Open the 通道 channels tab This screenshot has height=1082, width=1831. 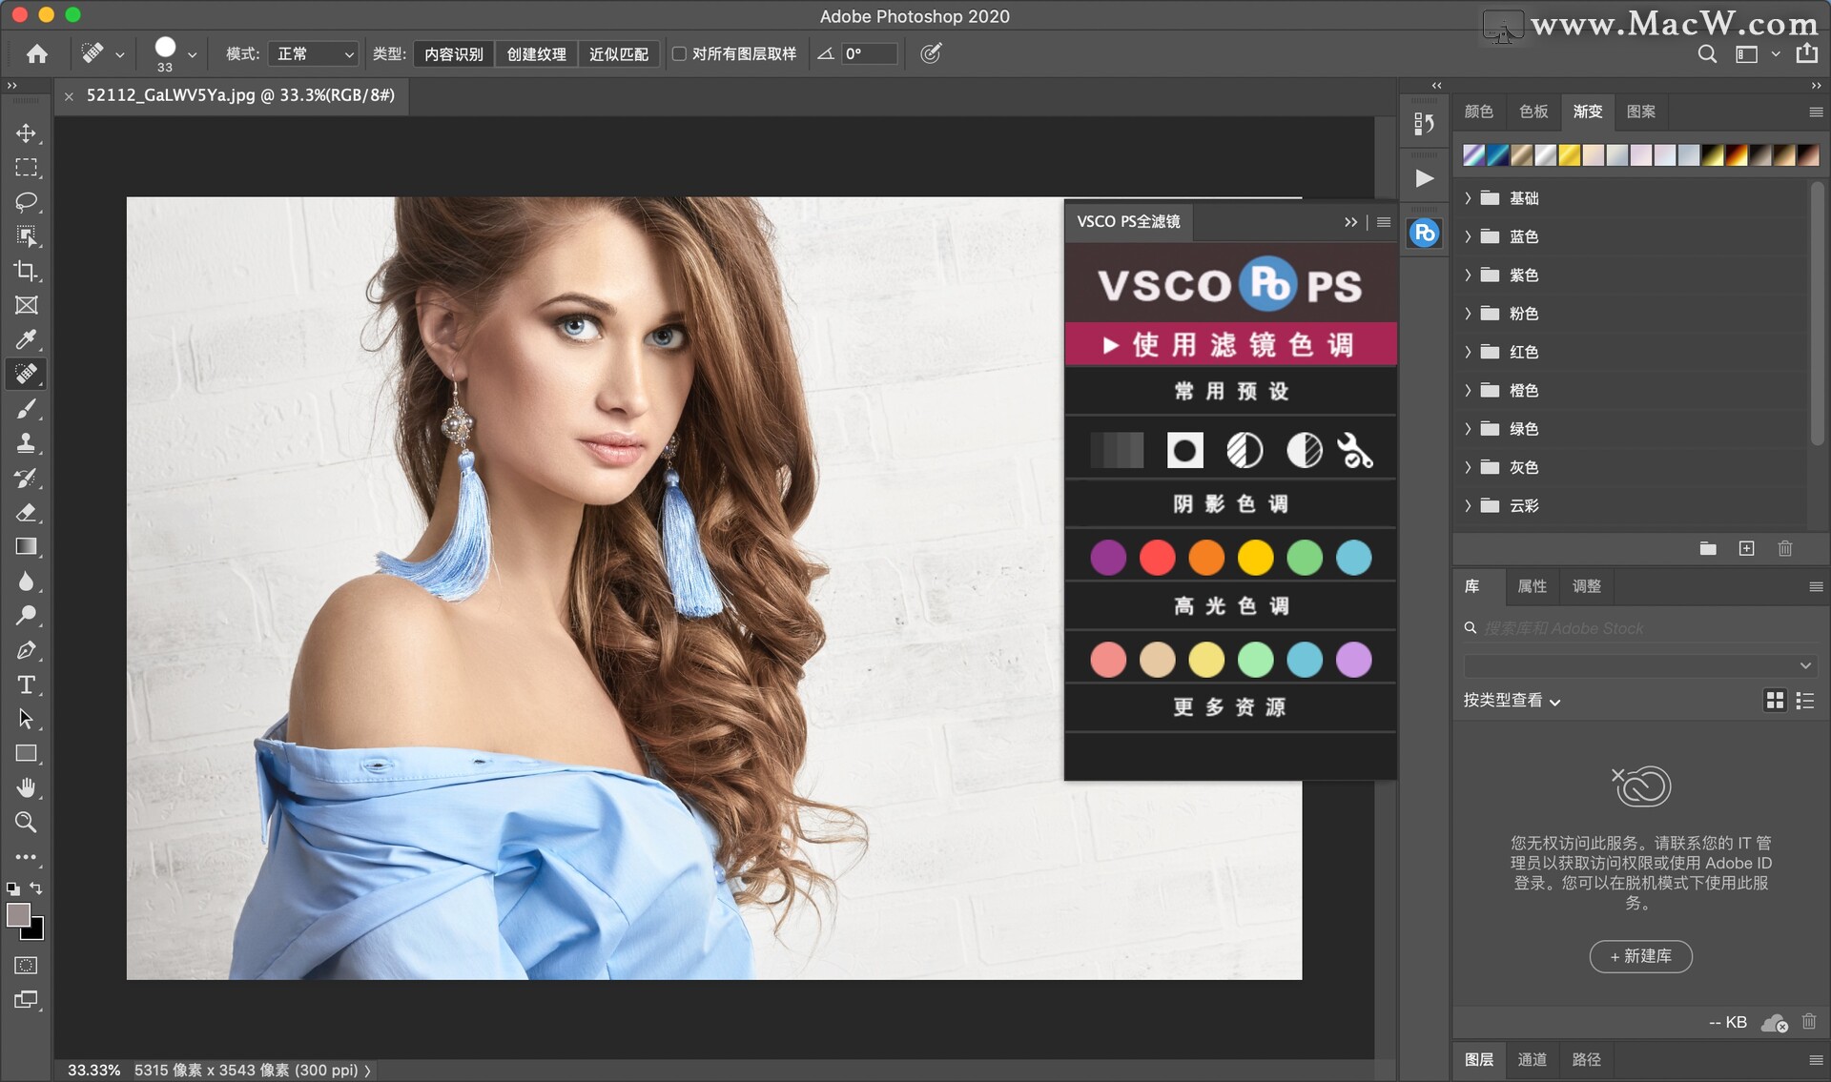click(x=1532, y=1059)
